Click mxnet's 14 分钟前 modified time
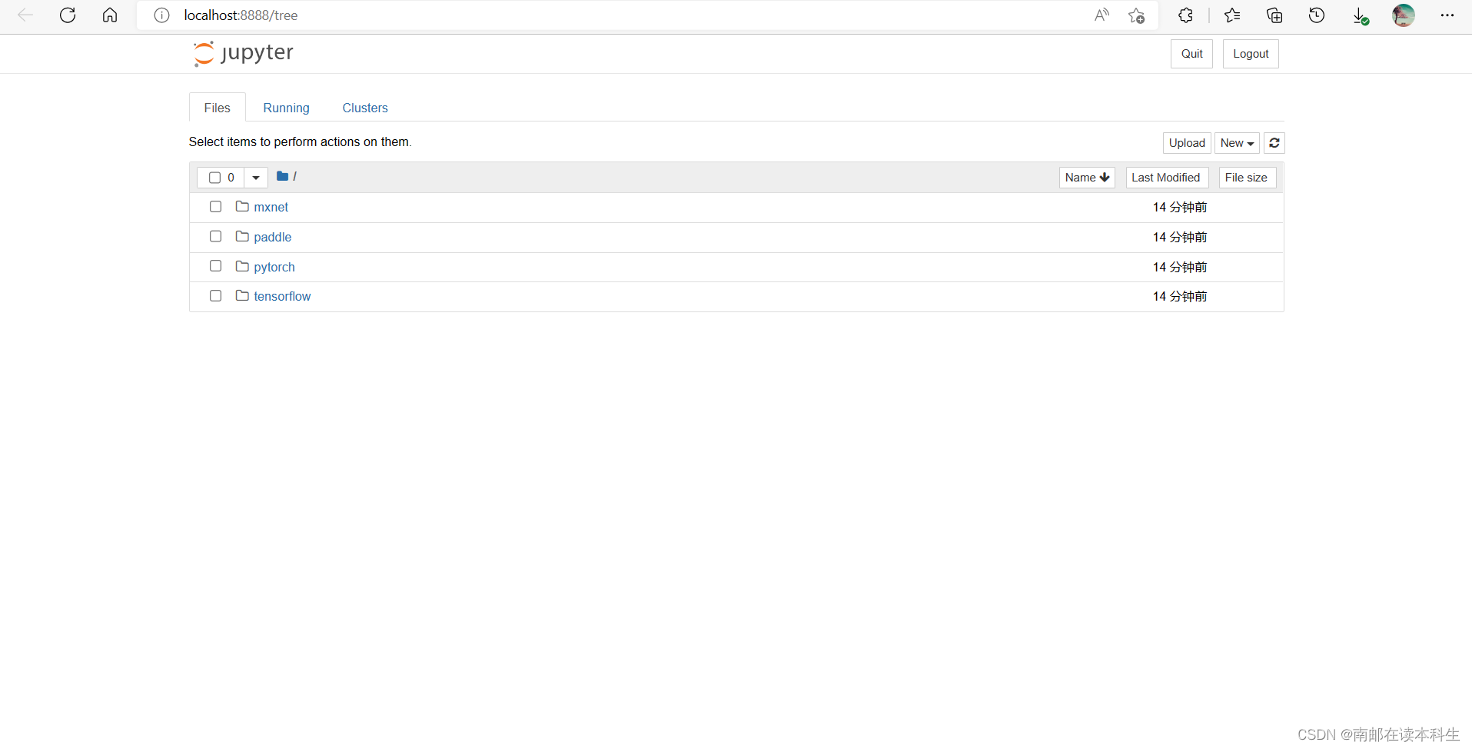1472x749 pixels. point(1180,207)
